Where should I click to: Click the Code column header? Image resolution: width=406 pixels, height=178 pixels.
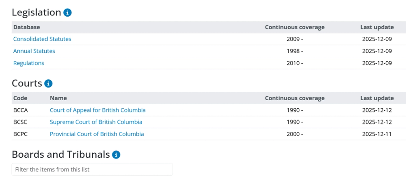pos(20,98)
